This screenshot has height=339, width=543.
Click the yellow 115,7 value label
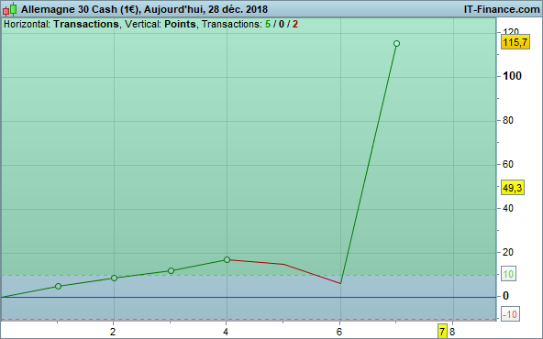tap(515, 42)
